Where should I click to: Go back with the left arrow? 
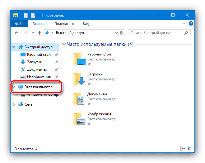[x=16, y=33]
